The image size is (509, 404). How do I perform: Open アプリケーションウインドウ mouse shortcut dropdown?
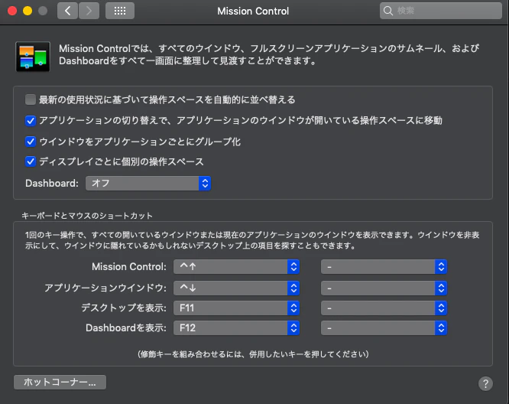384,288
